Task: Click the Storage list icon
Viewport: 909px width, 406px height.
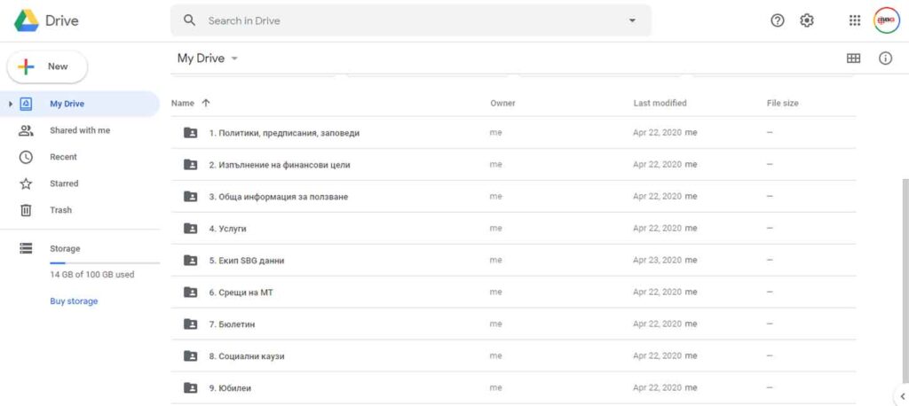Action: tap(26, 248)
